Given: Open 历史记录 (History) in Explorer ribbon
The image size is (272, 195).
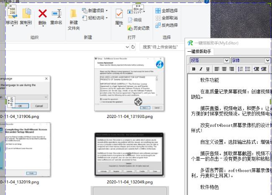Looking at the screenshot, I should 139,28.
